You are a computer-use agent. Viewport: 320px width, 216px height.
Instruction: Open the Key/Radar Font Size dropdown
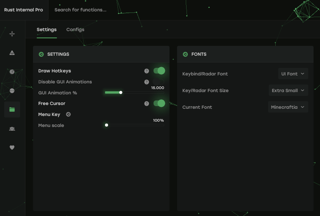coord(289,90)
